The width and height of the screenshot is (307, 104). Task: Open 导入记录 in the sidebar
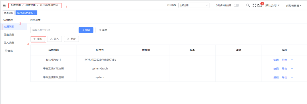click(x=9, y=43)
